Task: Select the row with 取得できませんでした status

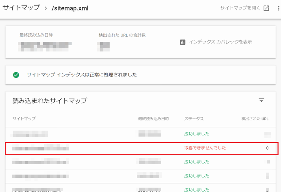Action: click(x=142, y=148)
